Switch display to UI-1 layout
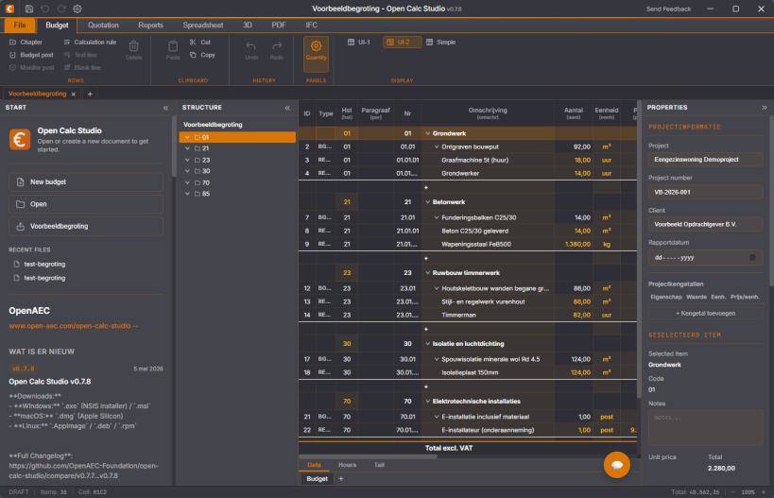 (x=359, y=42)
